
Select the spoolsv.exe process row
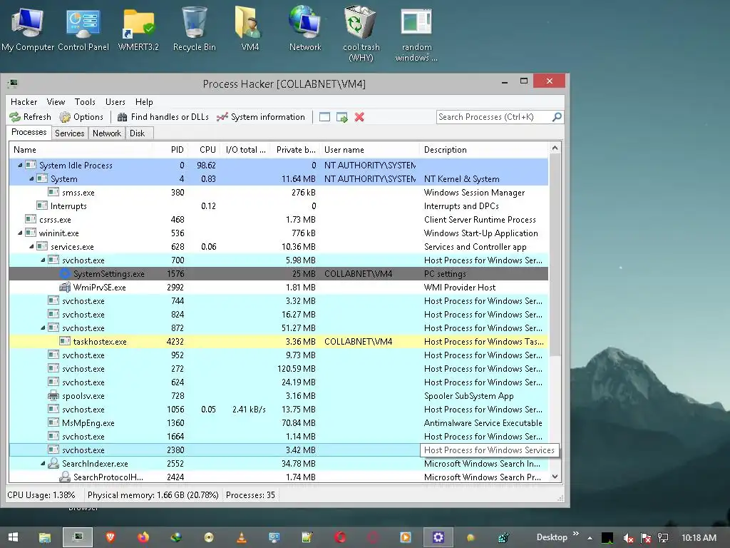pos(279,396)
